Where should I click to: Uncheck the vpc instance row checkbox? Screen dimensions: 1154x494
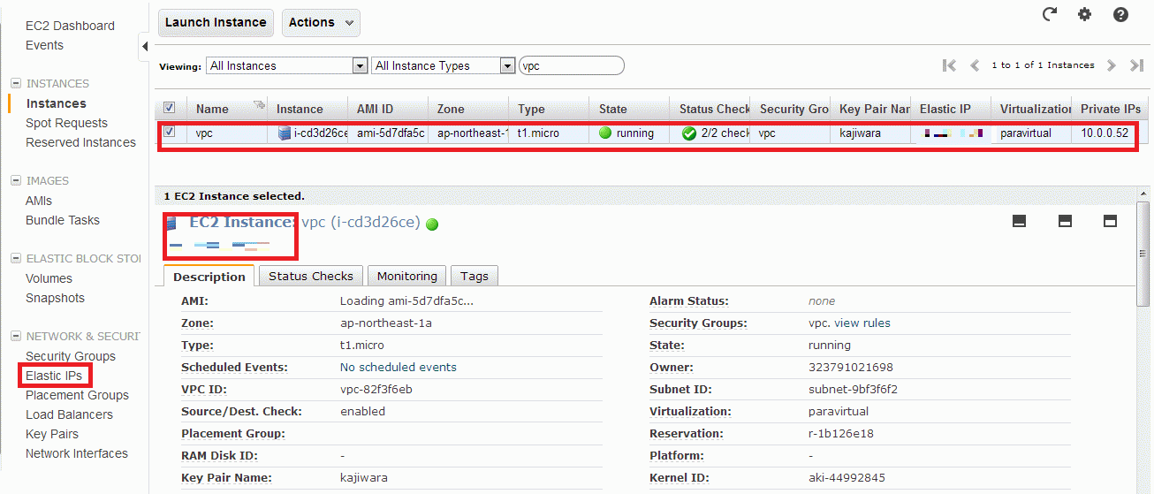point(170,133)
